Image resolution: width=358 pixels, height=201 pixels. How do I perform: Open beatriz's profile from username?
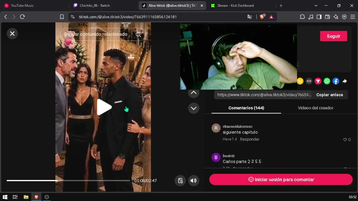pos(229,156)
